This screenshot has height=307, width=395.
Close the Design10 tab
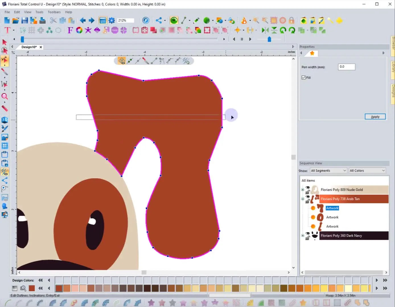[x=41, y=47]
